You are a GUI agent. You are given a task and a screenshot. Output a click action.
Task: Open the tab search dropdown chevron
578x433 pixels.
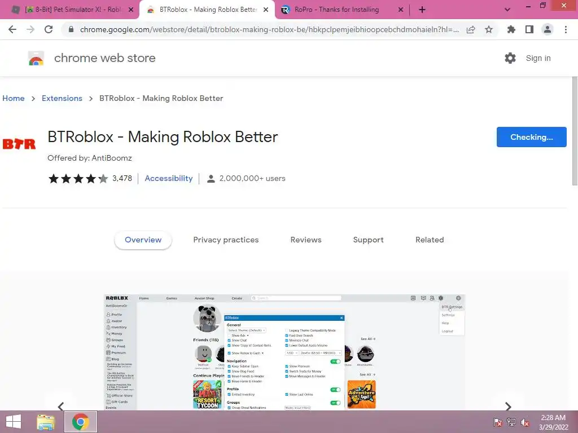coord(507,10)
